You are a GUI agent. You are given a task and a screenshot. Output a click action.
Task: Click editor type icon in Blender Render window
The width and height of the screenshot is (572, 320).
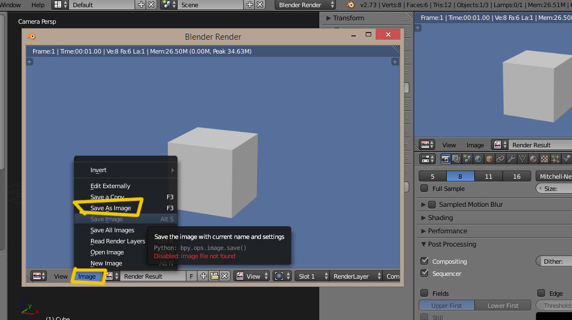coord(39,276)
